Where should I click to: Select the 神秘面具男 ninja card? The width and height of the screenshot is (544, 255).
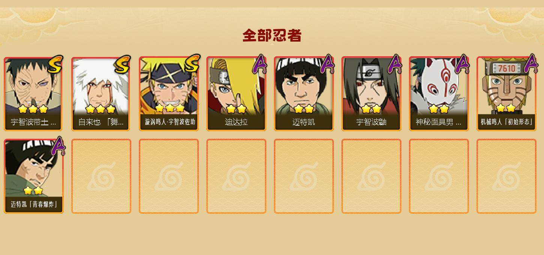[439, 94]
